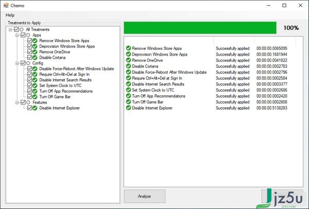Click green check icon of Disable Internet Explorer in tree
Viewport: 309px width, 209px height.
click(x=35, y=108)
